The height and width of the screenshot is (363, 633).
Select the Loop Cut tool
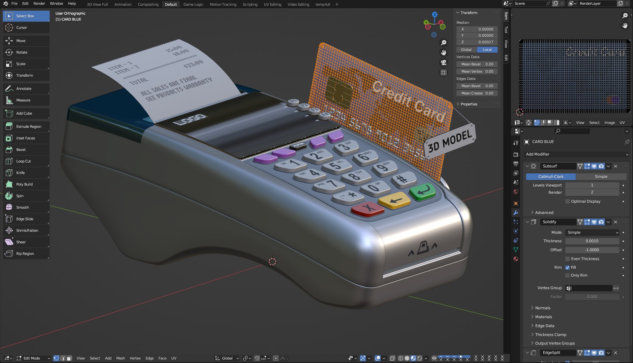[x=26, y=161]
